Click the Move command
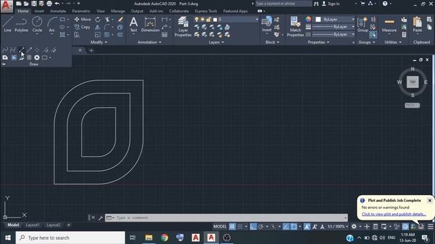The height and width of the screenshot is (244, 435). click(83, 20)
